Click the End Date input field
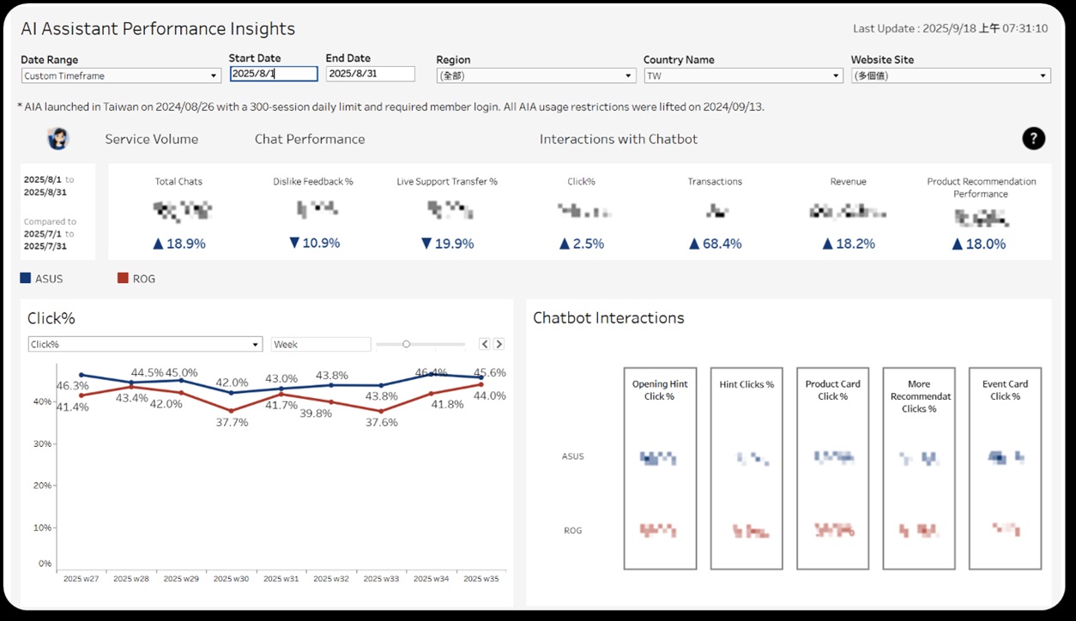The height and width of the screenshot is (621, 1076). coord(370,74)
